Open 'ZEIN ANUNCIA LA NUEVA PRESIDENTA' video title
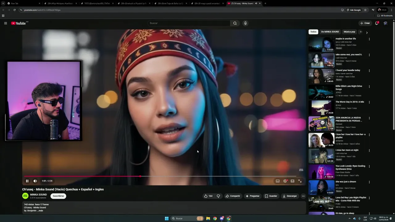The width and height of the screenshot is (395, 222). click(349, 119)
